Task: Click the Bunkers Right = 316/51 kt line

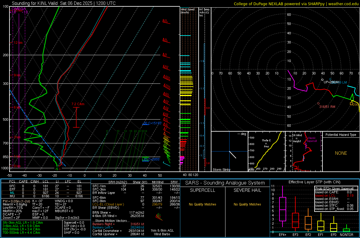Action: tap(118, 224)
